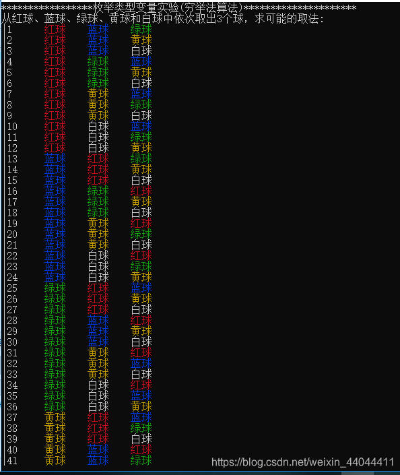Select row number 1 in the output
The height and width of the screenshot is (475, 400).
[9, 30]
